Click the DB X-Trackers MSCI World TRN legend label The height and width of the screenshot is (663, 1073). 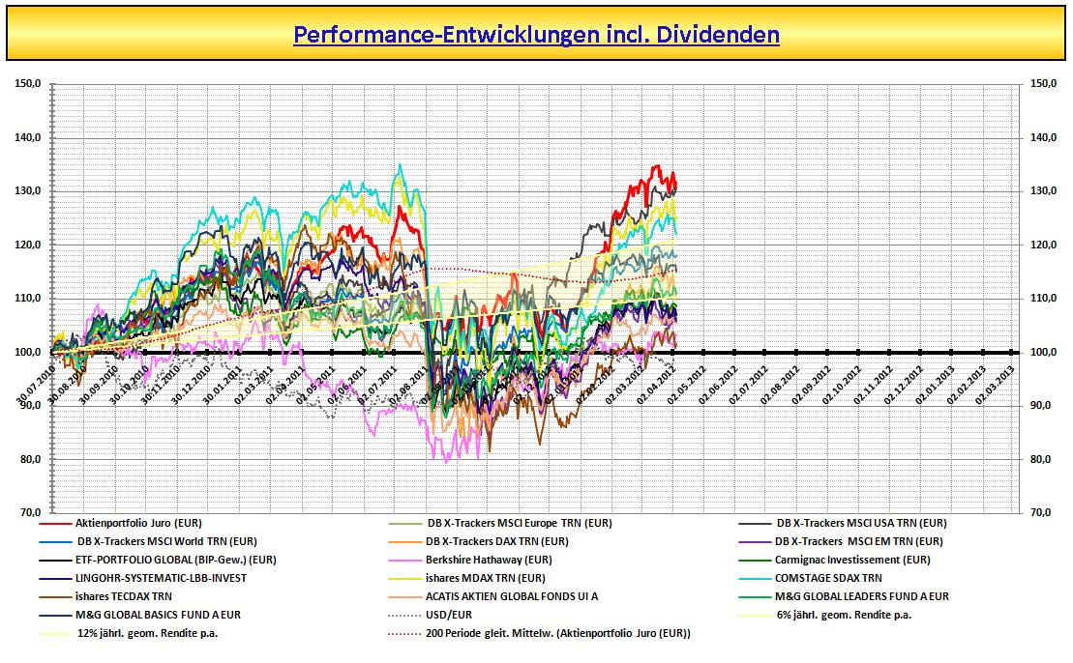point(166,541)
